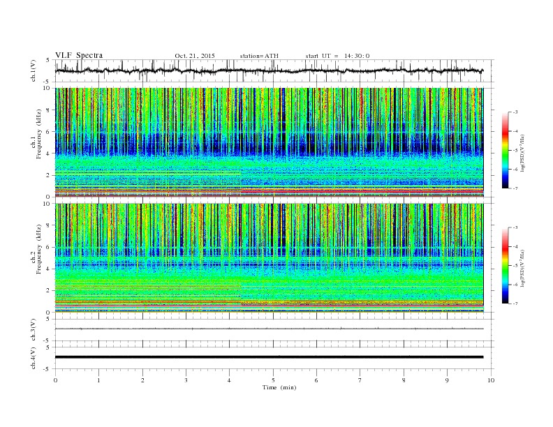Select the "start UT = 14:30:0" text
This screenshot has width=553, height=427.
pyautogui.click(x=337, y=56)
